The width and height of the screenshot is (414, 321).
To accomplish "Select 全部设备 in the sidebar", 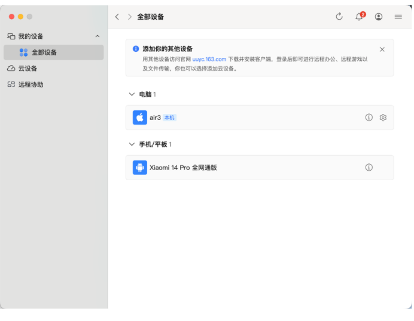I will click(x=44, y=53).
